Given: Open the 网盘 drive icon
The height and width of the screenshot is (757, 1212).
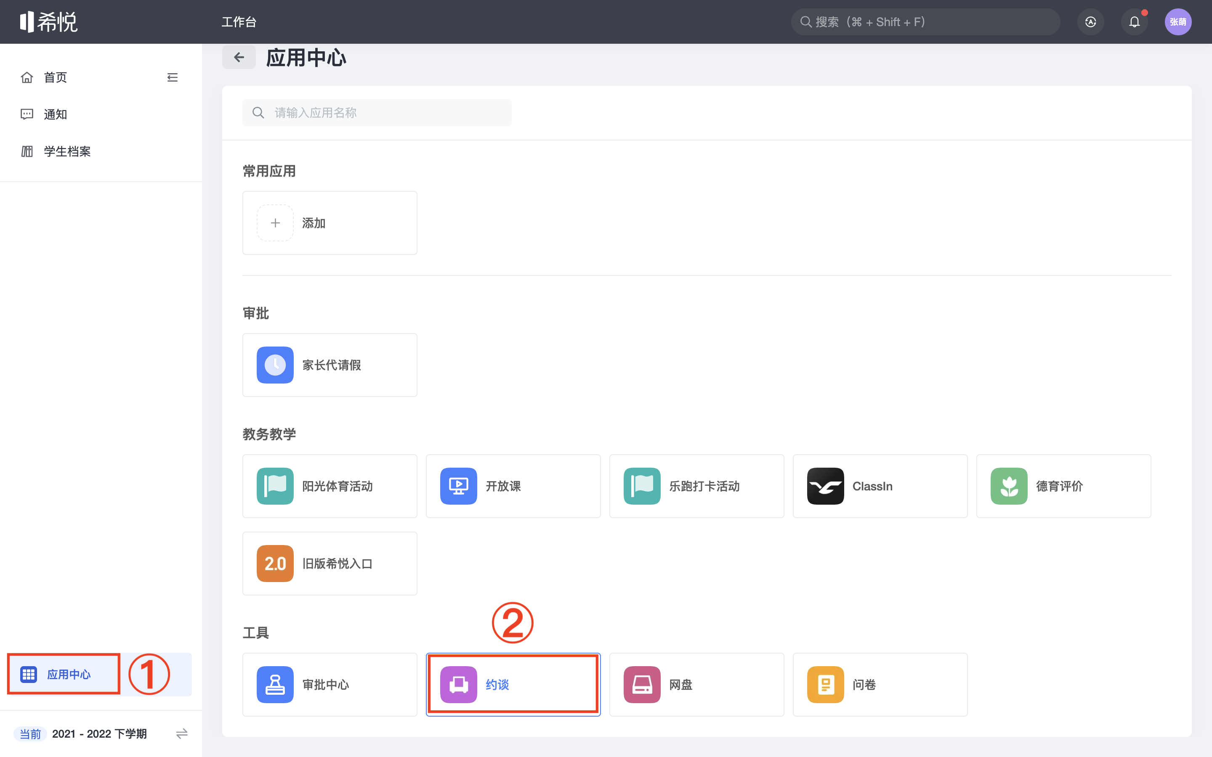Looking at the screenshot, I should click(x=642, y=684).
